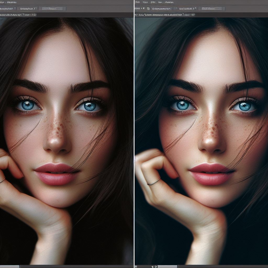Click the small icon mid-way in left document title
The image size is (268, 268).
pyautogui.click(x=24, y=15)
